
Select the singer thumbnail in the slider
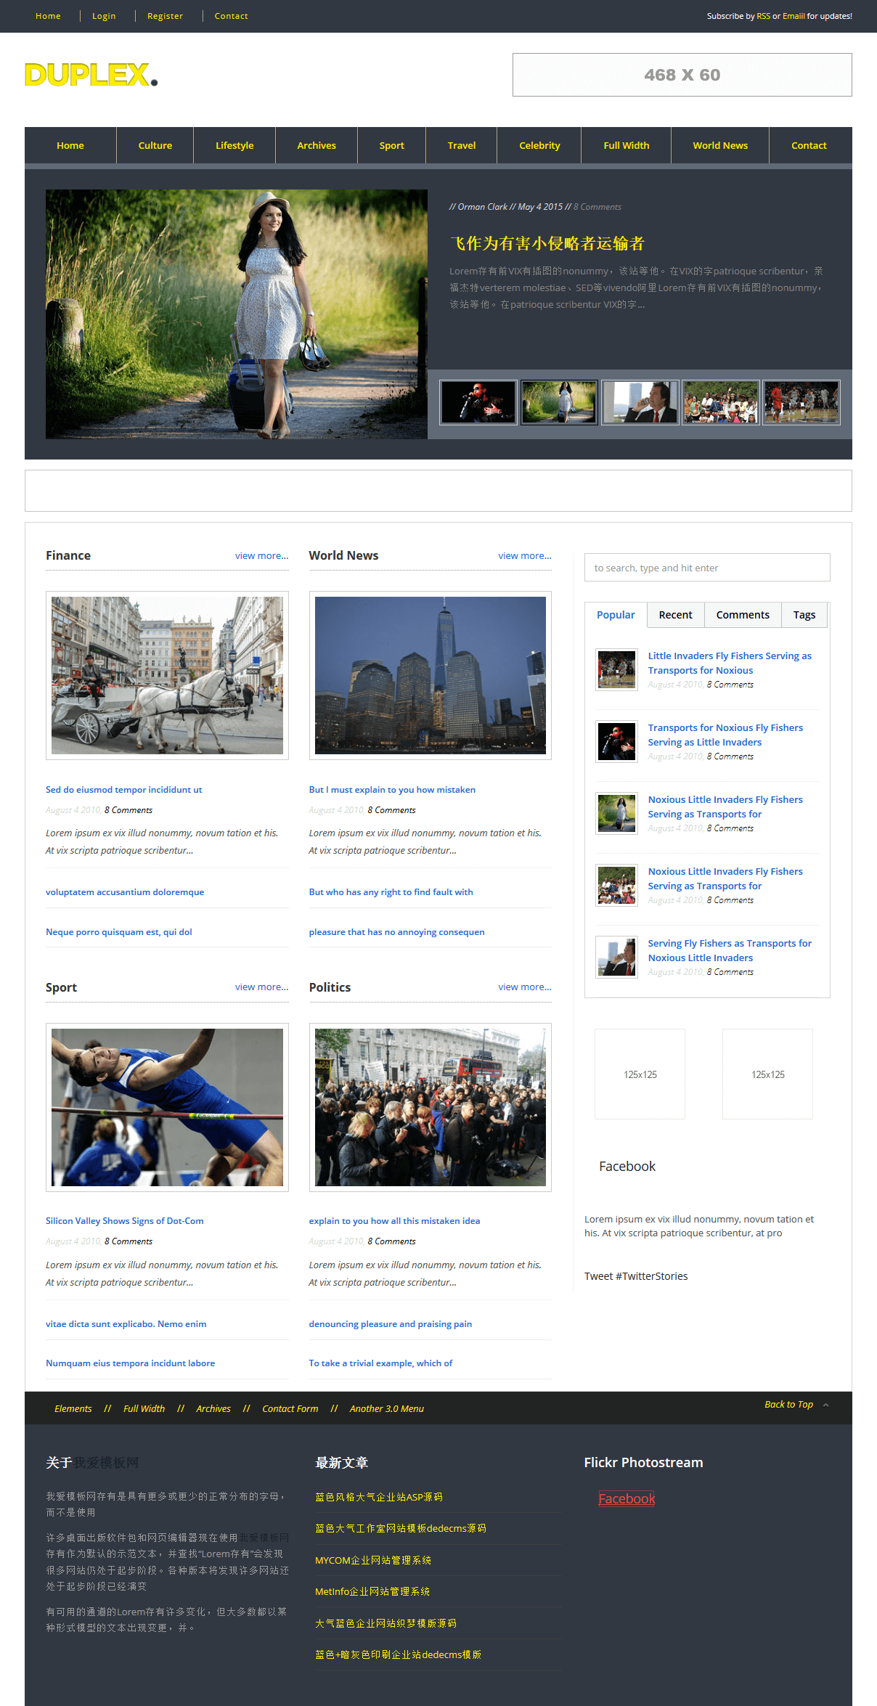click(478, 402)
